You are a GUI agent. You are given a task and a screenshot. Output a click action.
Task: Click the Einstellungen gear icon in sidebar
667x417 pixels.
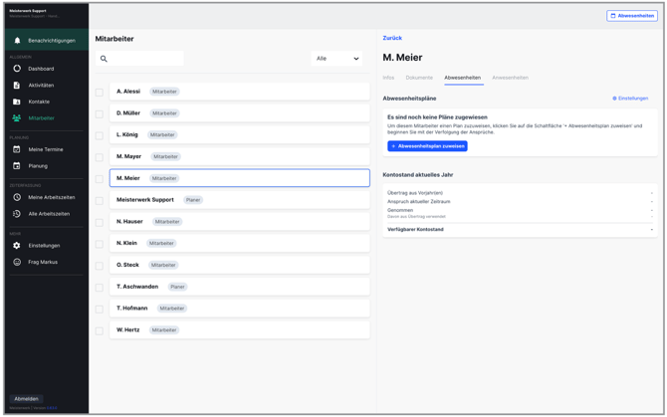17,245
